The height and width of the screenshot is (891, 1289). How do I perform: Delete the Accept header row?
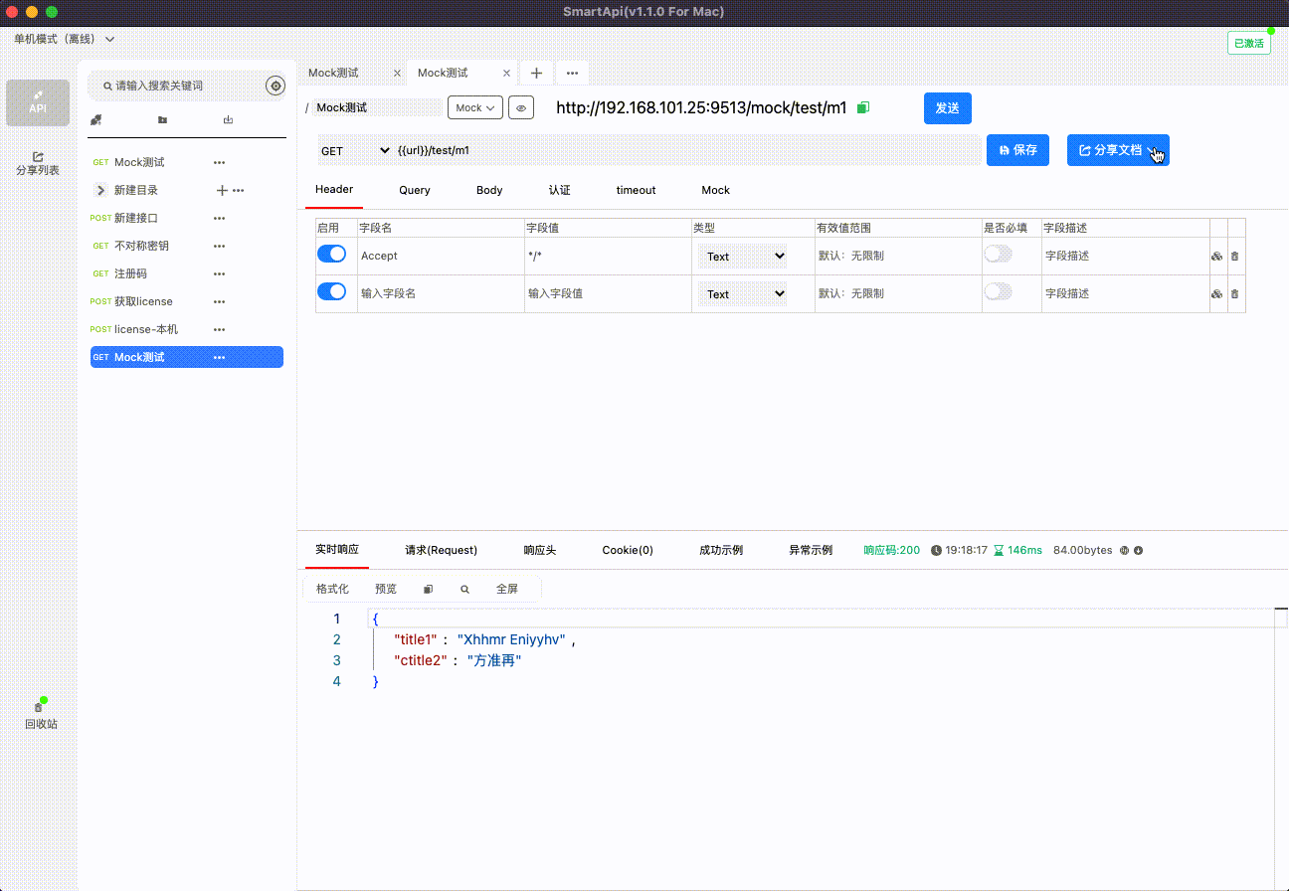[x=1235, y=257]
